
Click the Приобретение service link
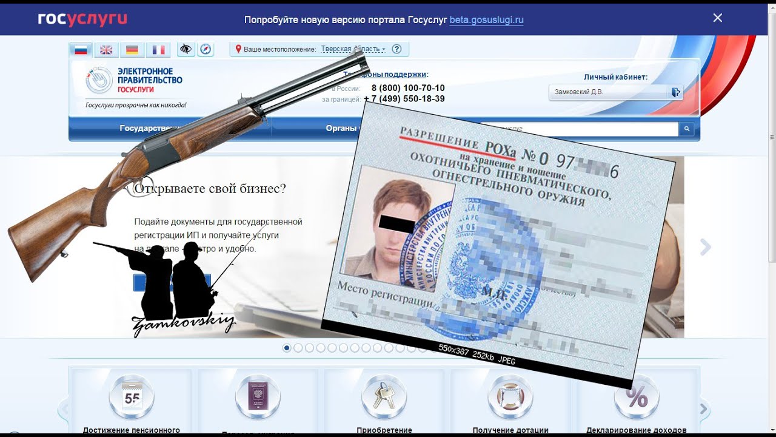[x=384, y=430]
